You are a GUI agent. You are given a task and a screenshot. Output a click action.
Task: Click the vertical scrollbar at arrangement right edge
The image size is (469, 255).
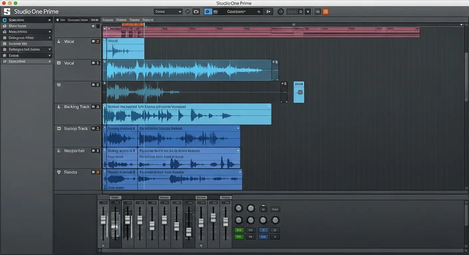pyautogui.click(x=466, y=76)
